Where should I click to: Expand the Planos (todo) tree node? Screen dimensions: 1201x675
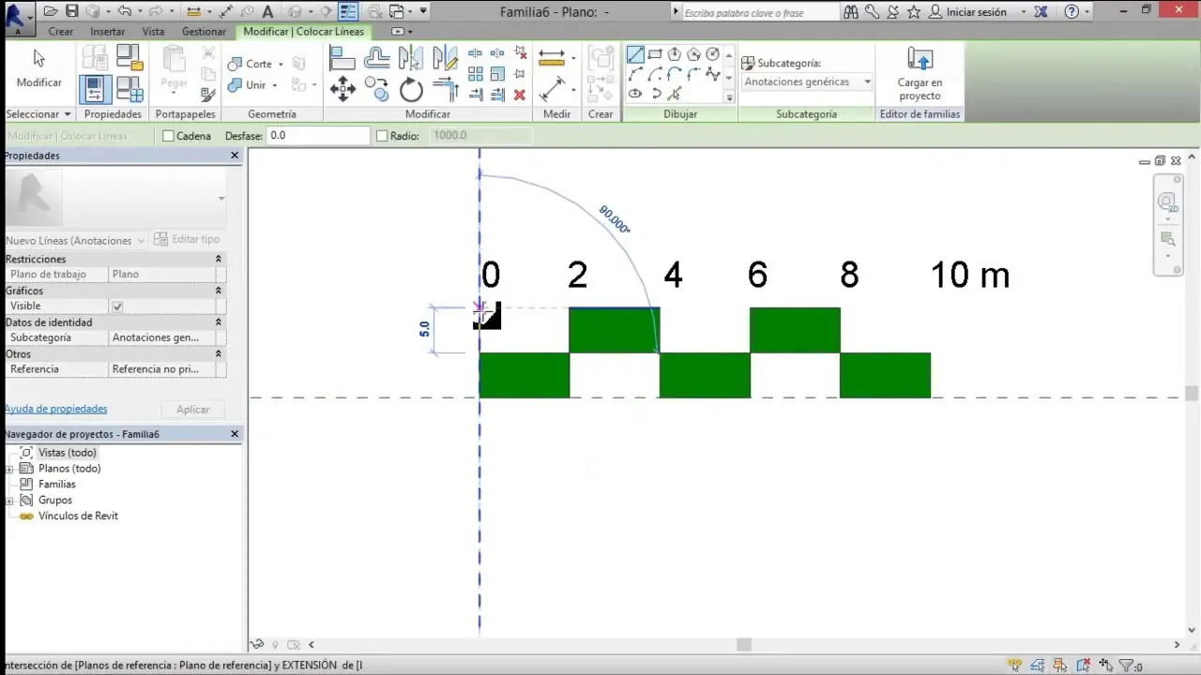point(10,469)
